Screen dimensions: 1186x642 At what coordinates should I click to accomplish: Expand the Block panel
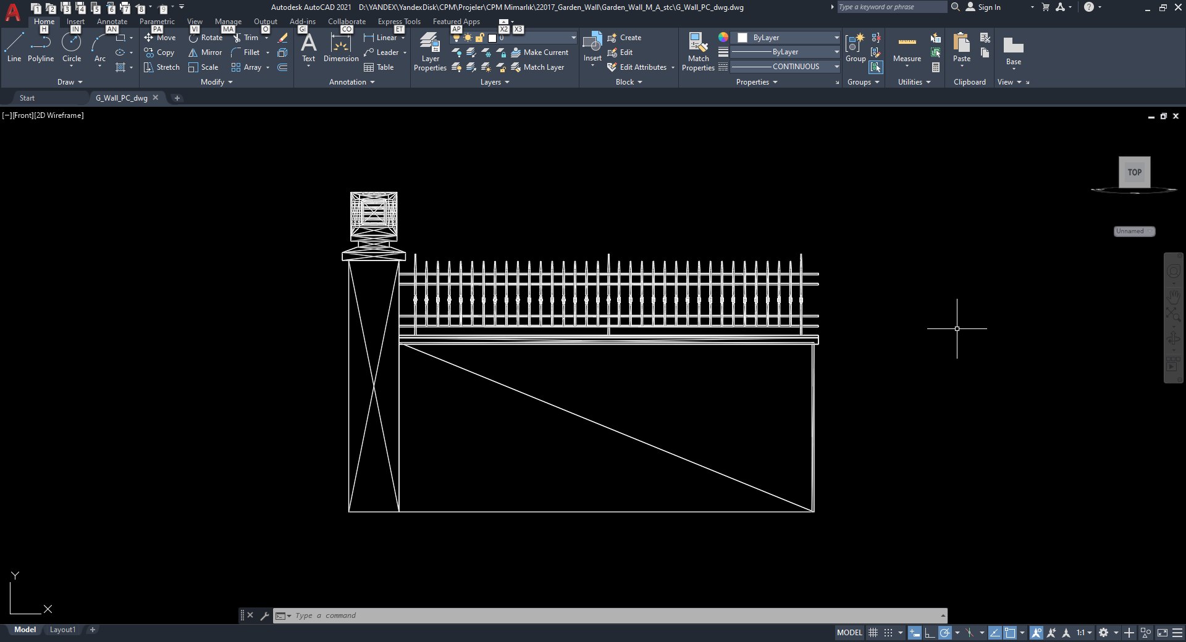point(629,82)
